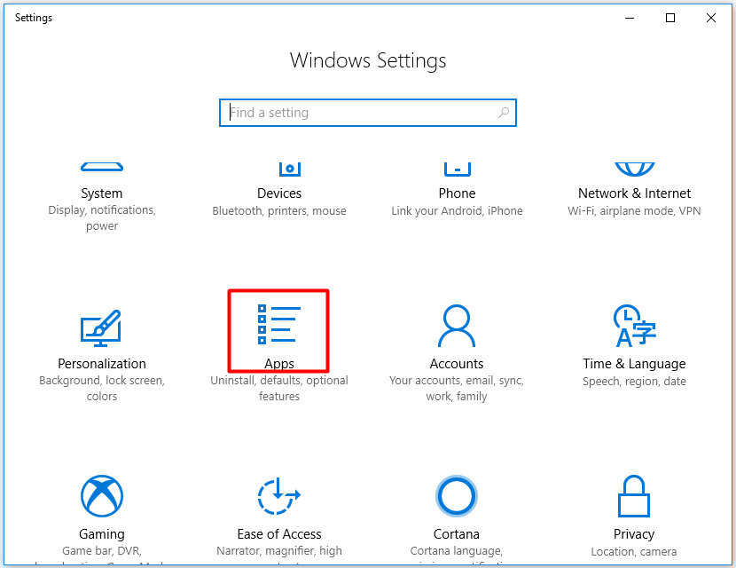Open the Apps list icon

(278, 324)
